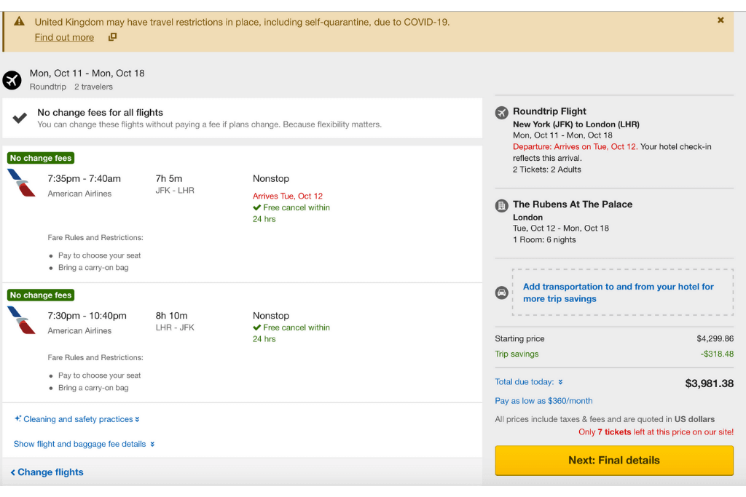The image size is (746, 497).
Task: Dismiss the COVID-19 travel restrictions banner
Action: coord(721,20)
